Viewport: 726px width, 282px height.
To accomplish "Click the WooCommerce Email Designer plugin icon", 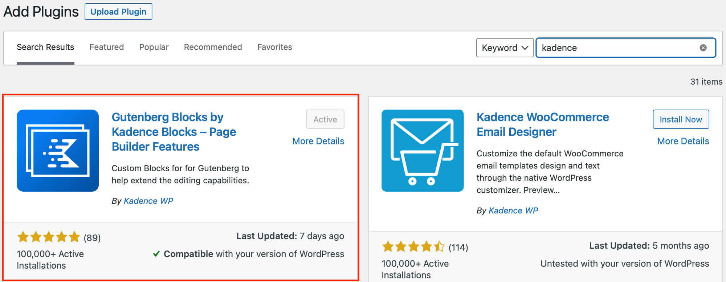I will [x=423, y=151].
